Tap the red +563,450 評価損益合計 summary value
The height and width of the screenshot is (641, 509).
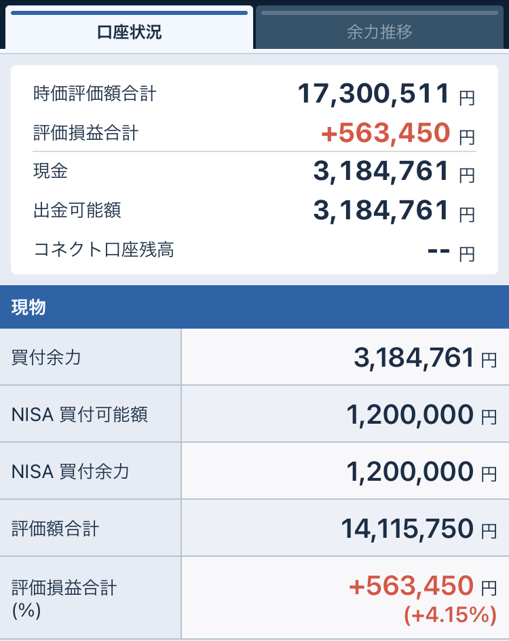point(385,132)
